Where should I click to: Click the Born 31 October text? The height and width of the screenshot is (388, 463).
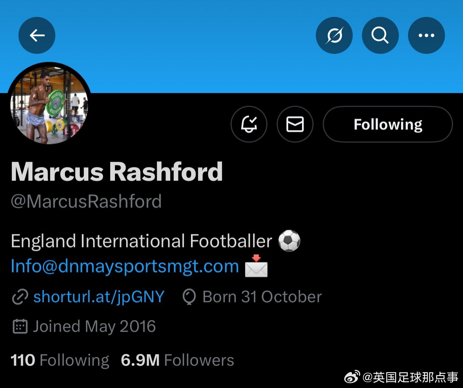(x=262, y=297)
